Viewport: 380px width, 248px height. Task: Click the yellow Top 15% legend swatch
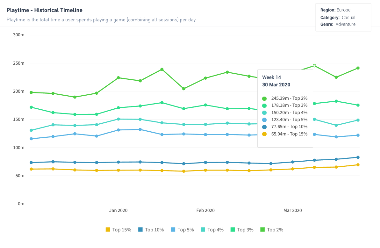pos(108,230)
